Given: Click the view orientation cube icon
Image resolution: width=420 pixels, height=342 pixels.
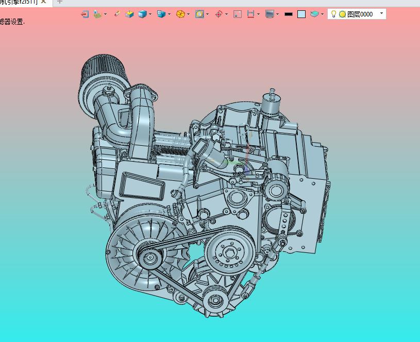Looking at the screenshot, I should (x=161, y=14).
